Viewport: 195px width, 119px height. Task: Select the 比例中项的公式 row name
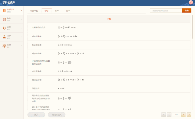coord(38,27)
